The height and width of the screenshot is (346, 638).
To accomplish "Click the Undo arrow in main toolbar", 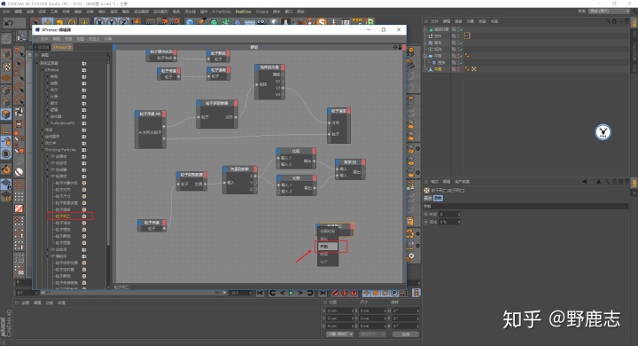I will pos(9,23).
